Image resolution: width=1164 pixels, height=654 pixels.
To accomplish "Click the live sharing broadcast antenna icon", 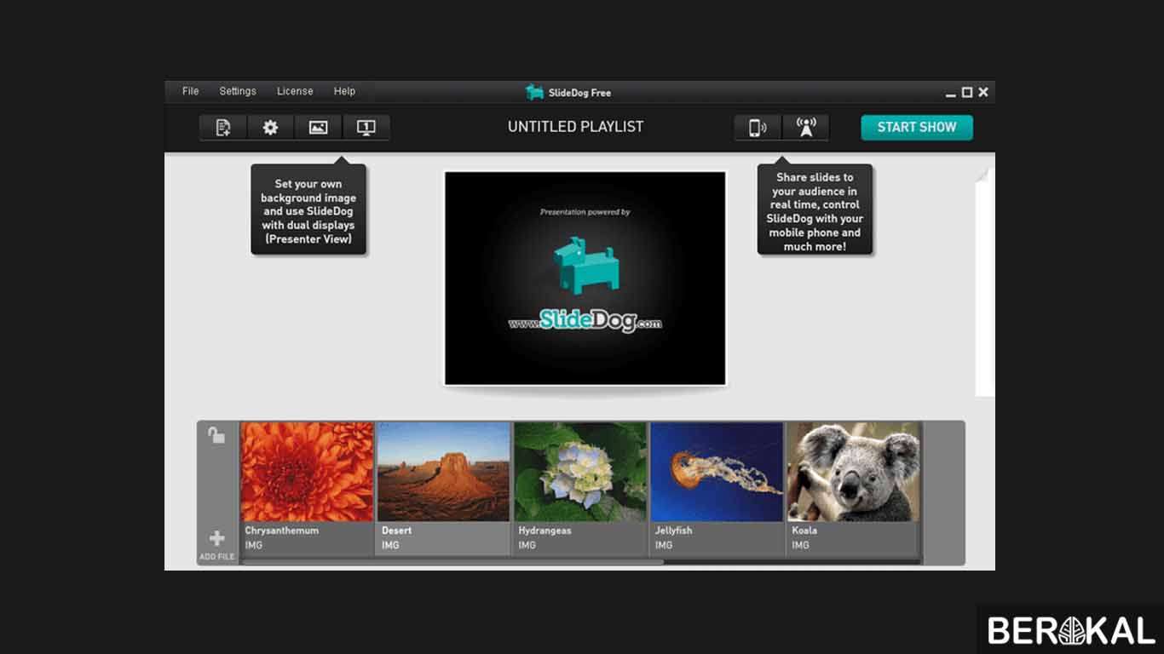I will click(805, 128).
